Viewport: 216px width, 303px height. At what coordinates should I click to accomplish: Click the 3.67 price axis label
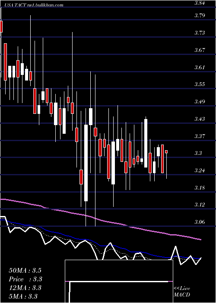click(200, 50)
